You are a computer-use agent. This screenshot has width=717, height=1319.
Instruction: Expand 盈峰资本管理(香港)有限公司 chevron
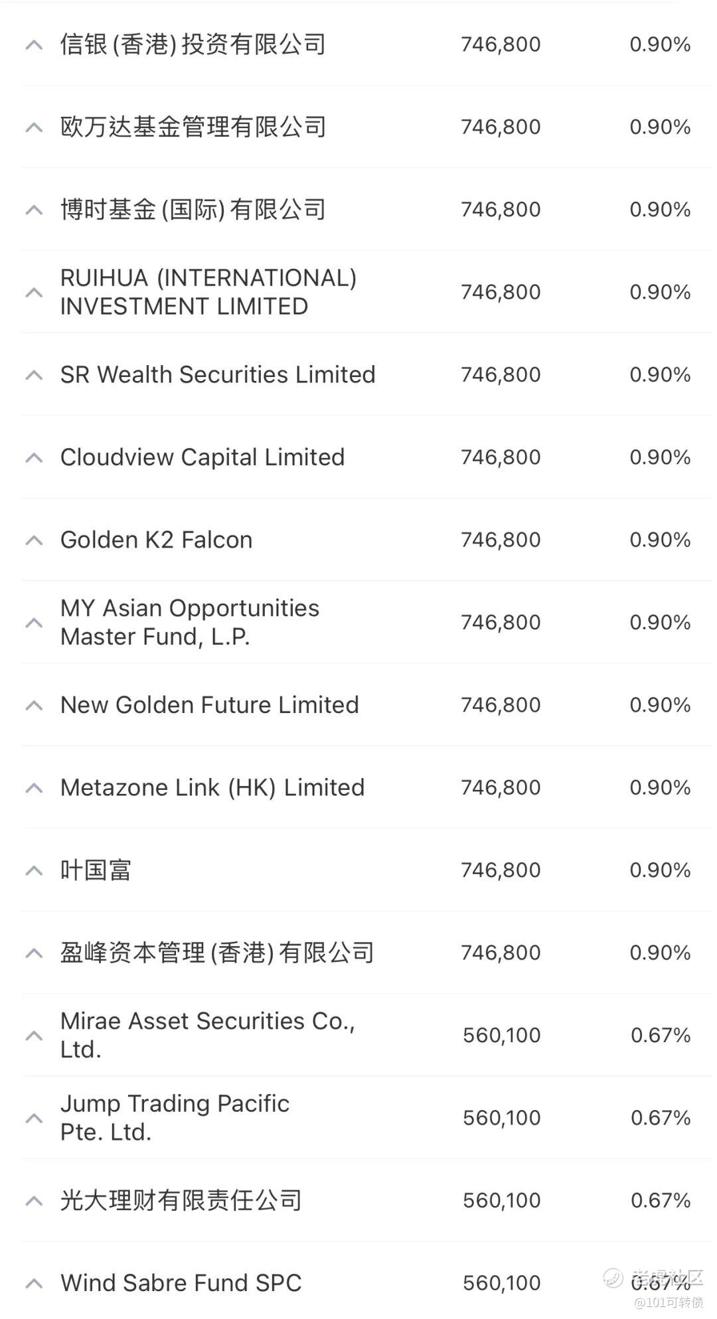tap(34, 954)
